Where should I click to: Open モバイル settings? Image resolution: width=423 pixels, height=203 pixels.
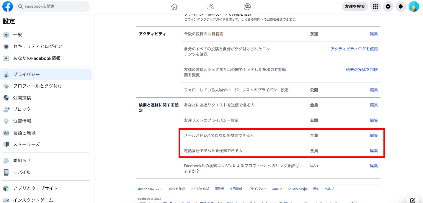point(46,172)
